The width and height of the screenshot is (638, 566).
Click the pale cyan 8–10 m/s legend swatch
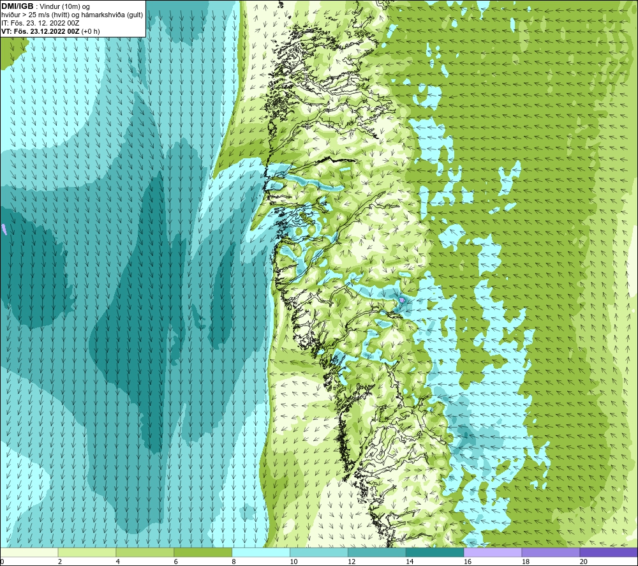261,552
